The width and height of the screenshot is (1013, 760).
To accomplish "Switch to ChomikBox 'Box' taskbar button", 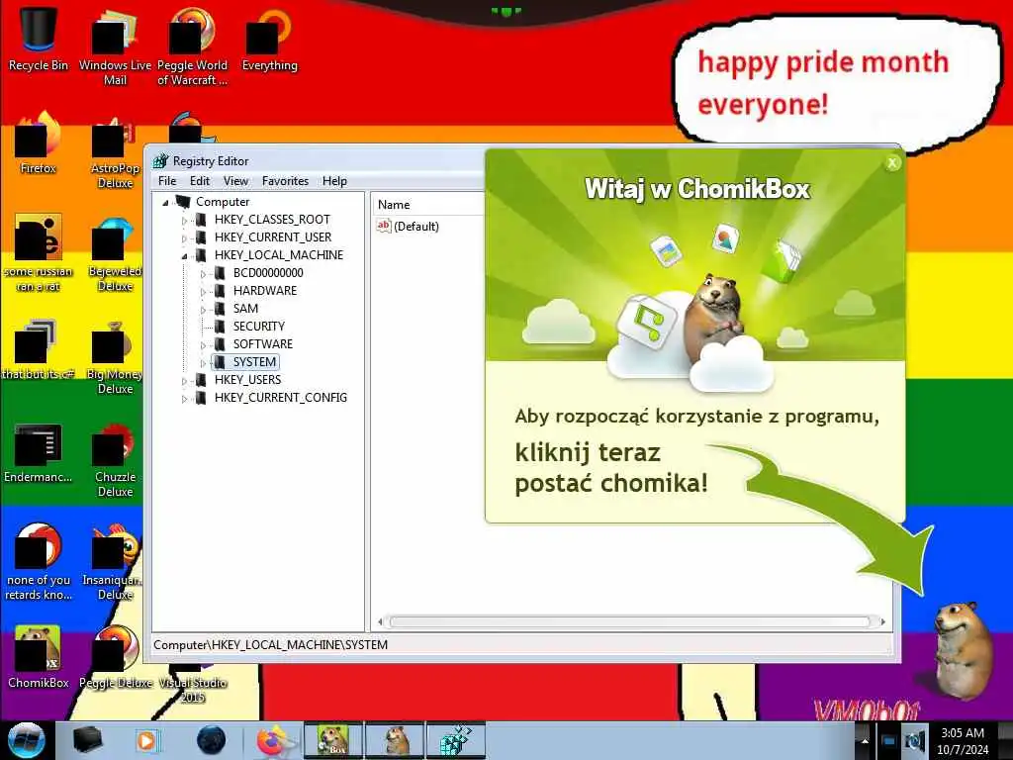I will [333, 740].
